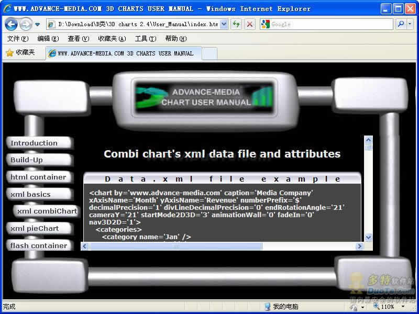
Task: Open the 帮助(H) menu
Action: coord(176,39)
